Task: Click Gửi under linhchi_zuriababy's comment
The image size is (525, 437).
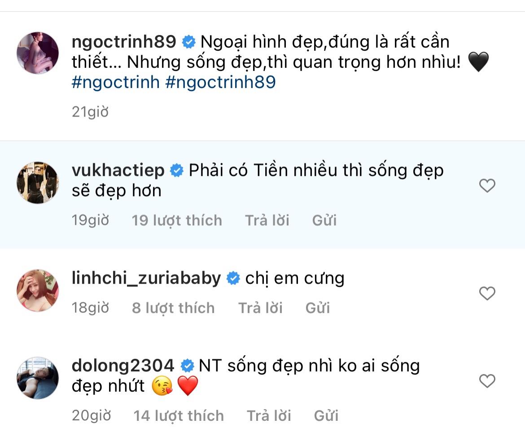Action: click(318, 308)
